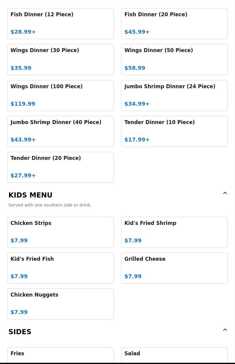This screenshot has height=364, width=235.
Task: Open the Salad side item
Action: point(174,355)
